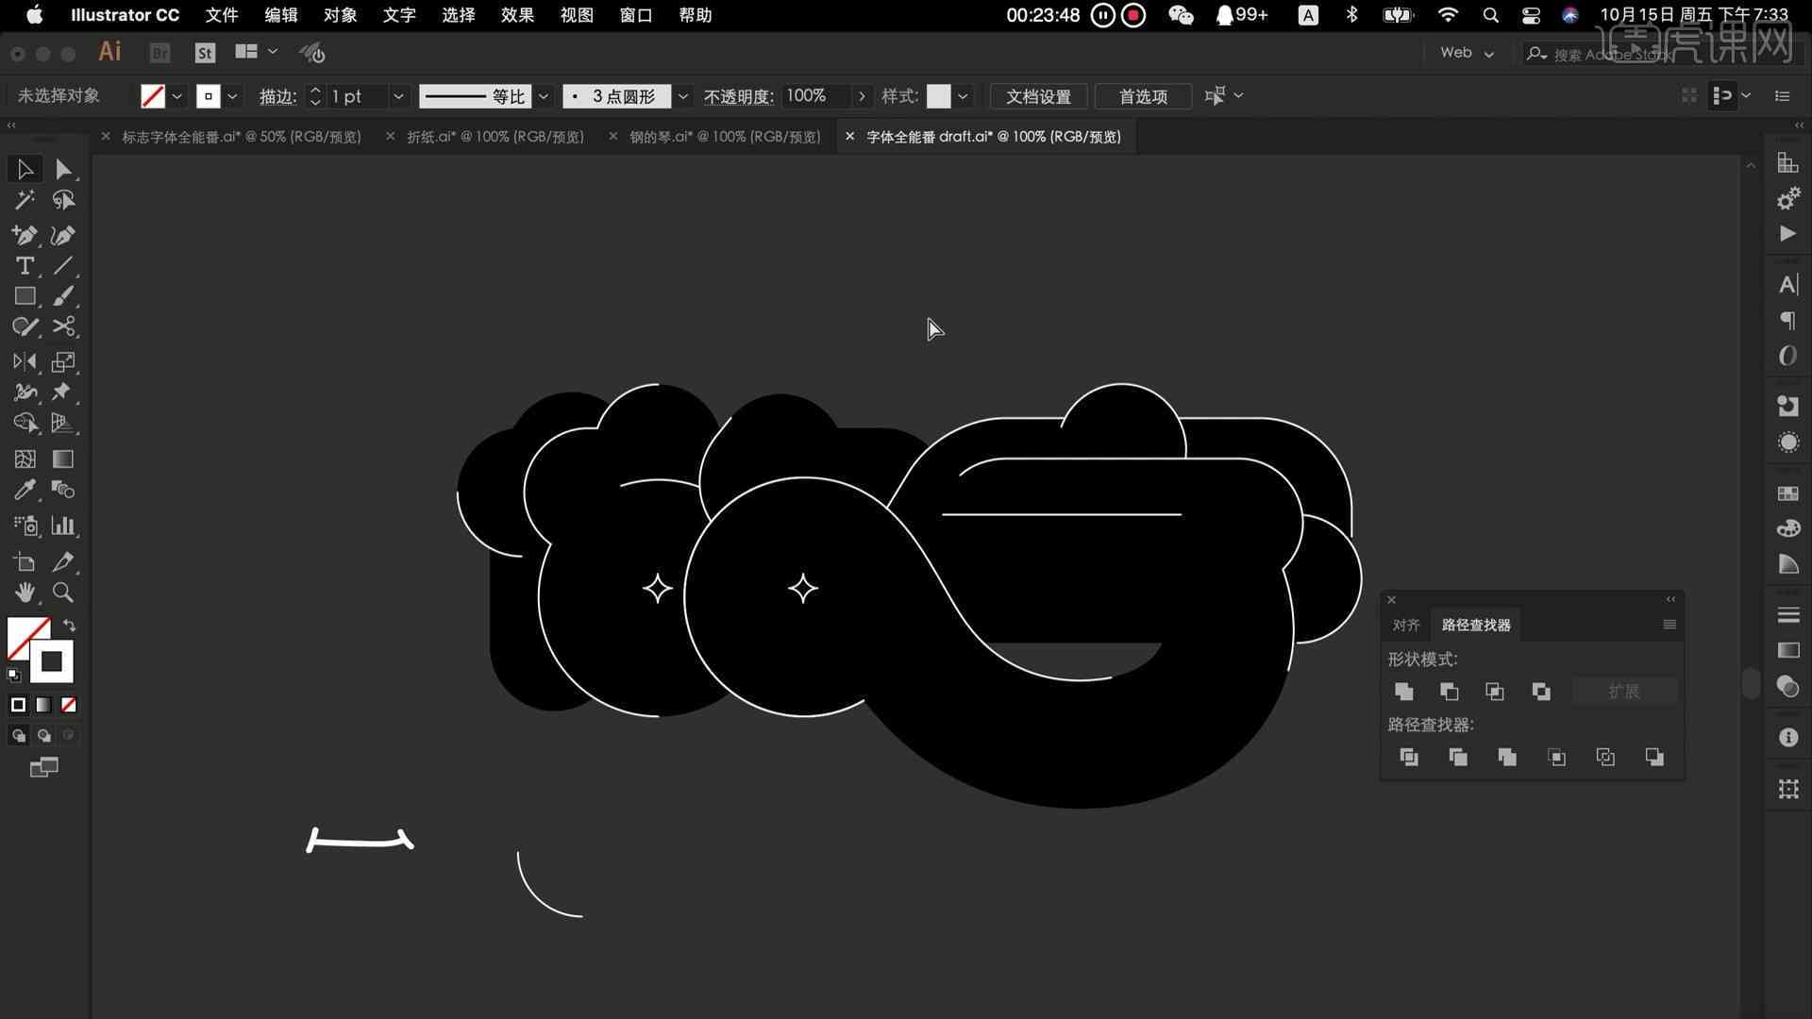Toggle the 路径查找器 panel collapse
1812x1019 pixels.
pos(1671,600)
